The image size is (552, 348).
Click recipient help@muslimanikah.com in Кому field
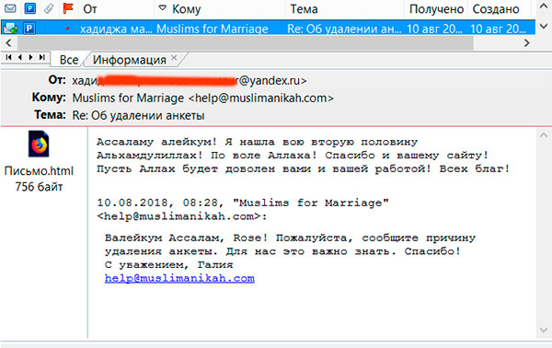pyautogui.click(x=261, y=98)
